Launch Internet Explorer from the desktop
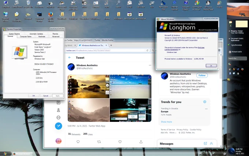The width and height of the screenshot is (249, 156). tap(174, 5)
